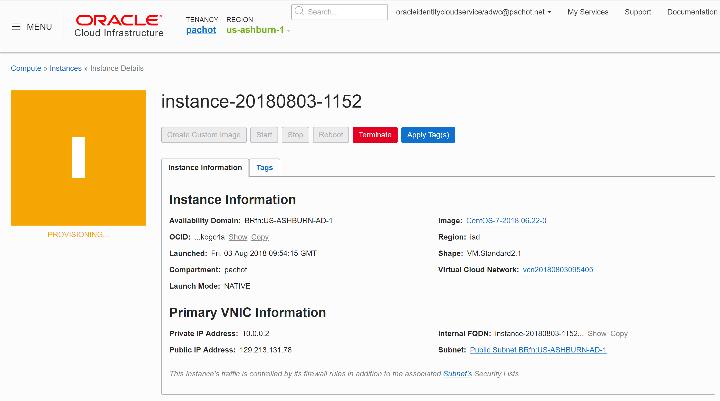Copy the Internal FQDN

point(619,334)
